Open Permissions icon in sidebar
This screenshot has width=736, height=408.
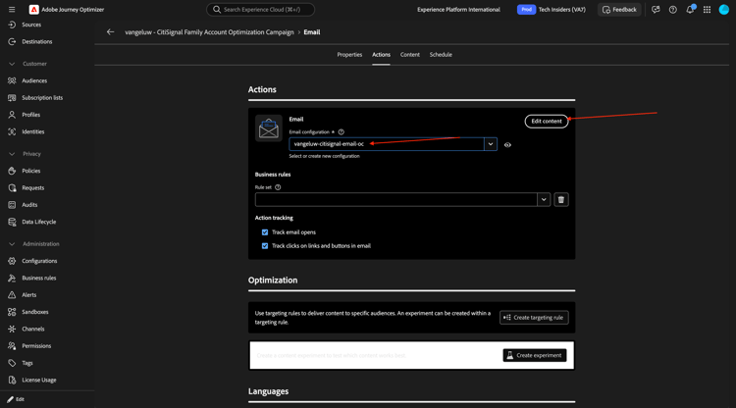click(x=12, y=345)
